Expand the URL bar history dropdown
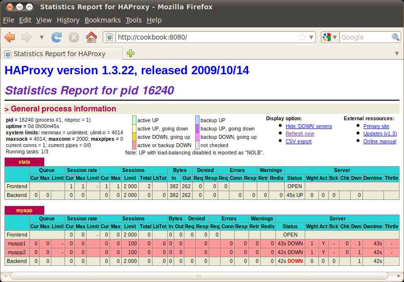 [311, 37]
